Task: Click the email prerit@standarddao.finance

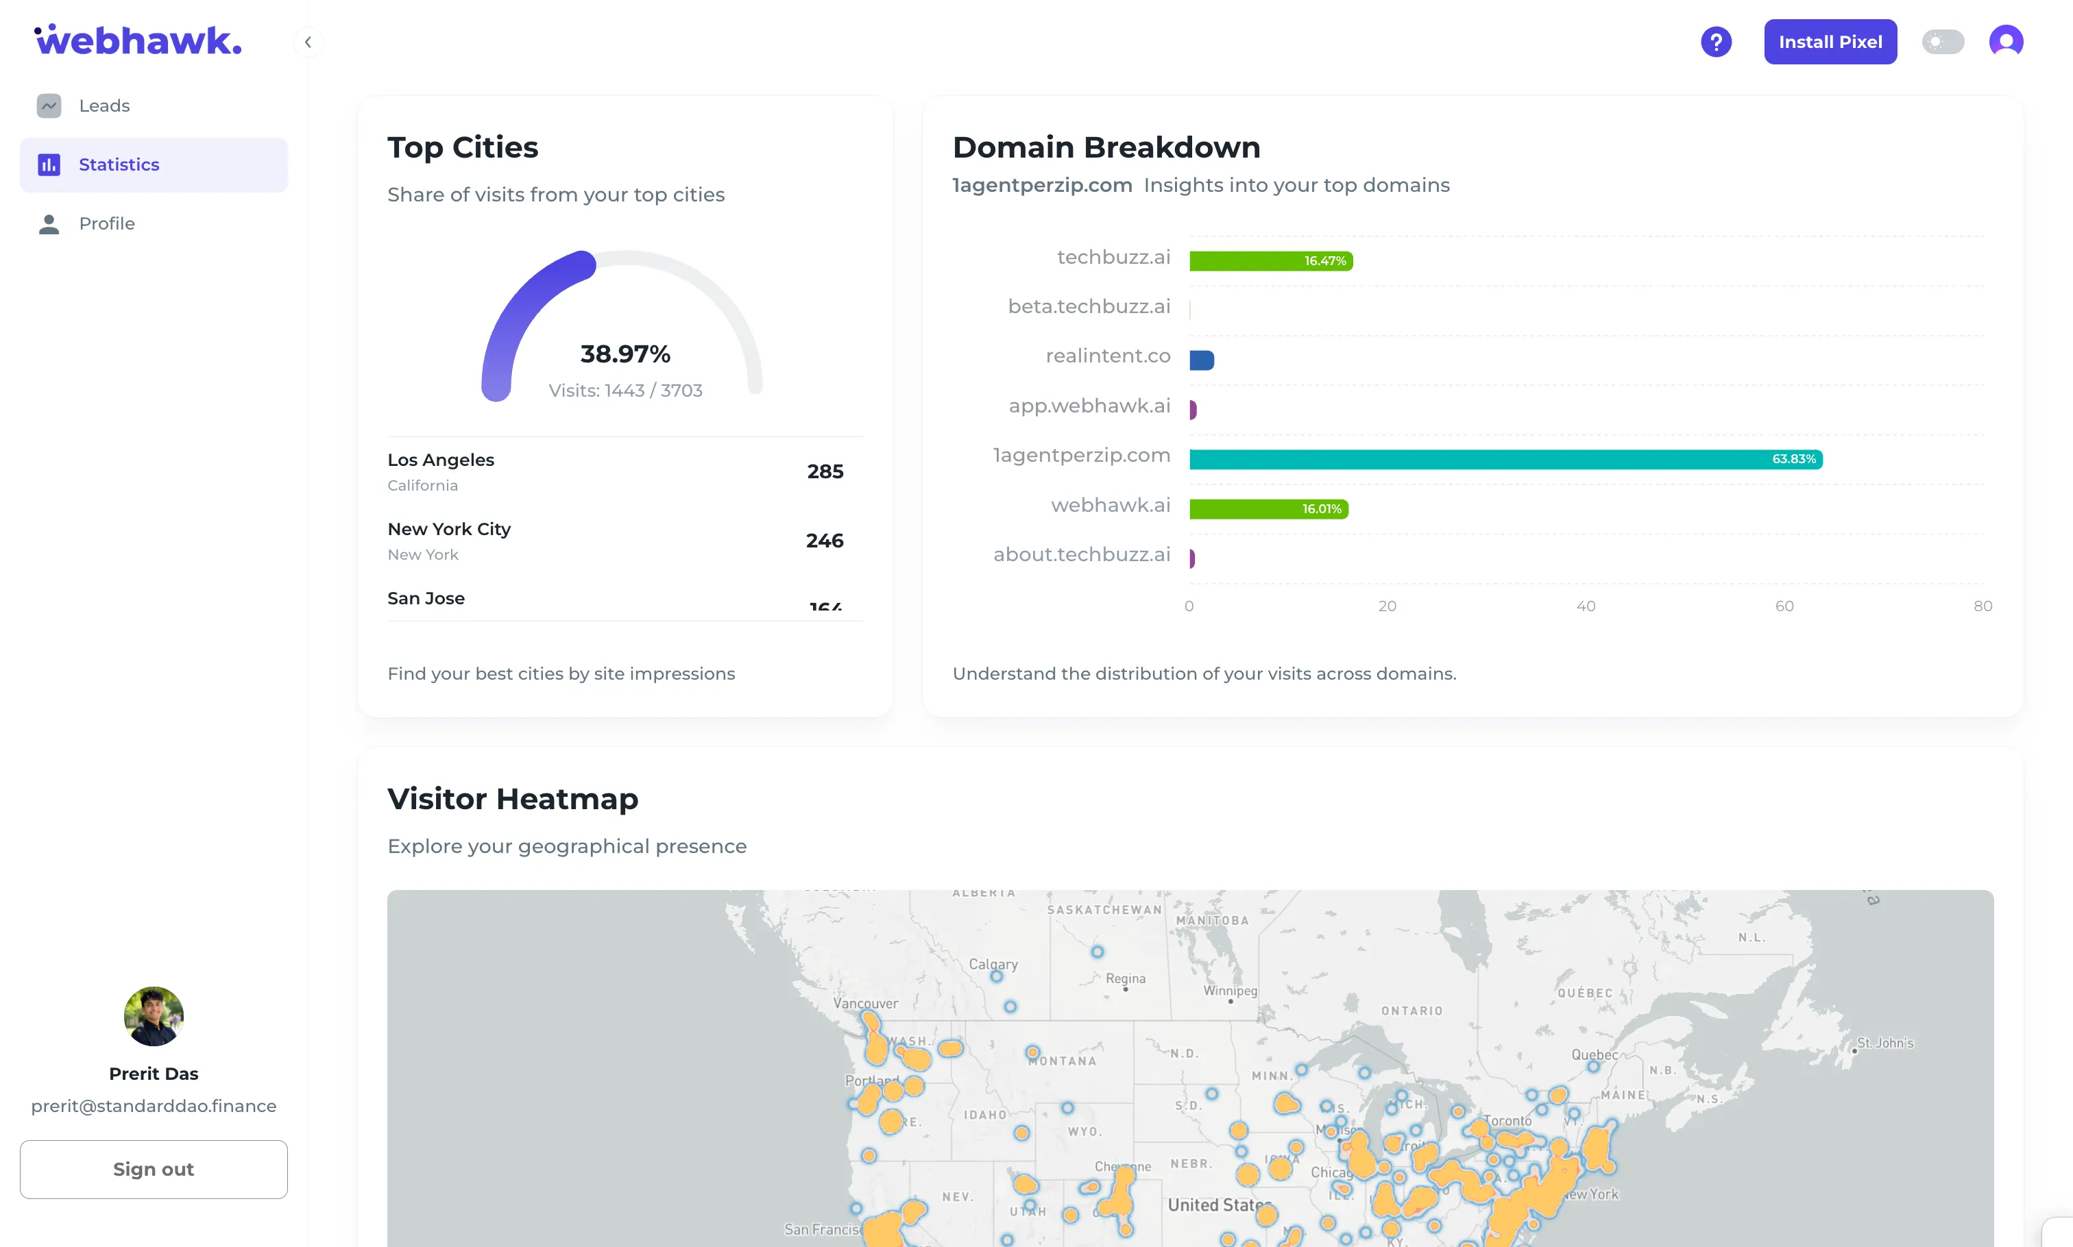Action: (x=153, y=1106)
